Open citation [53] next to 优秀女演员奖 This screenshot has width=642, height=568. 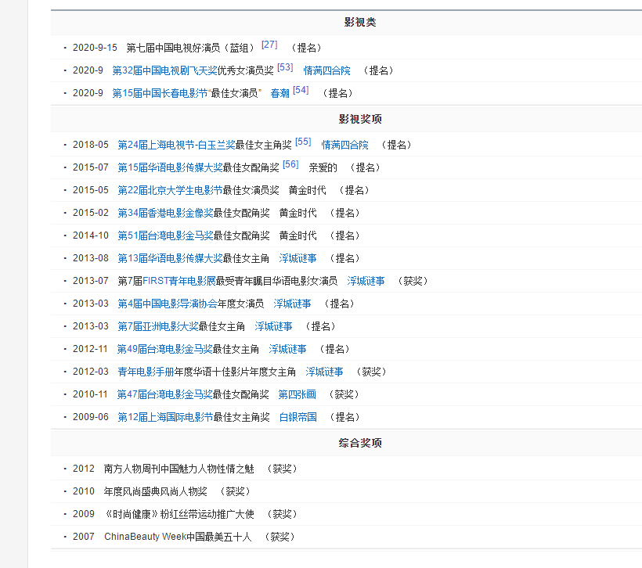[x=285, y=67]
